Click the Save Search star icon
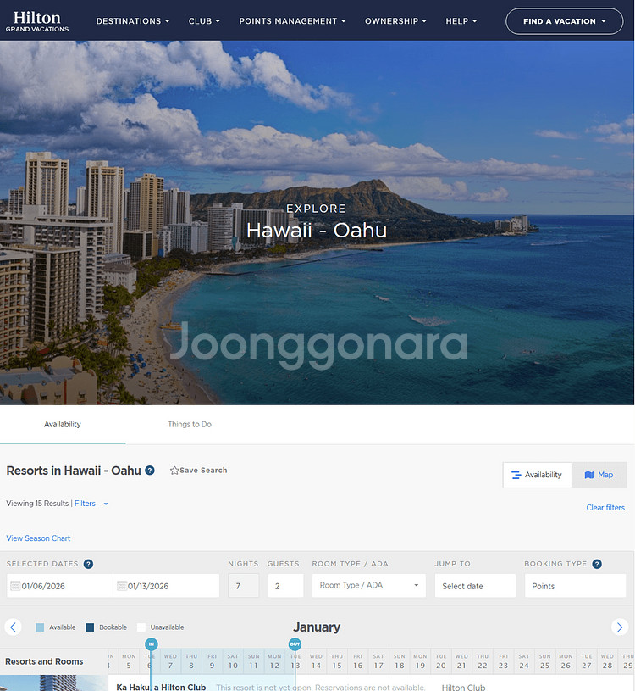The width and height of the screenshot is (635, 691). (174, 471)
